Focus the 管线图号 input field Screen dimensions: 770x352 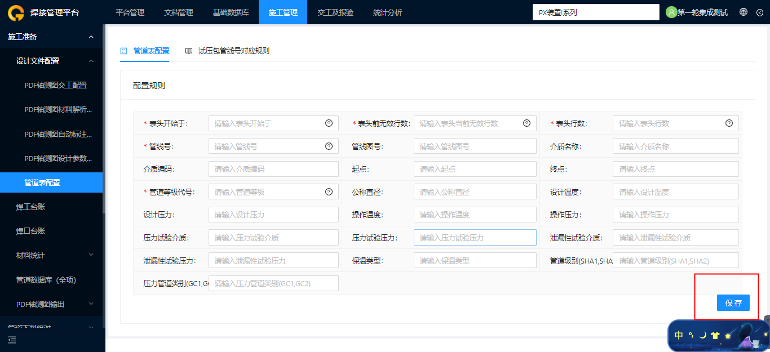pos(475,146)
